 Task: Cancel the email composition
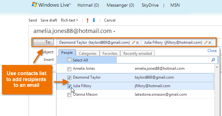(110, 20)
